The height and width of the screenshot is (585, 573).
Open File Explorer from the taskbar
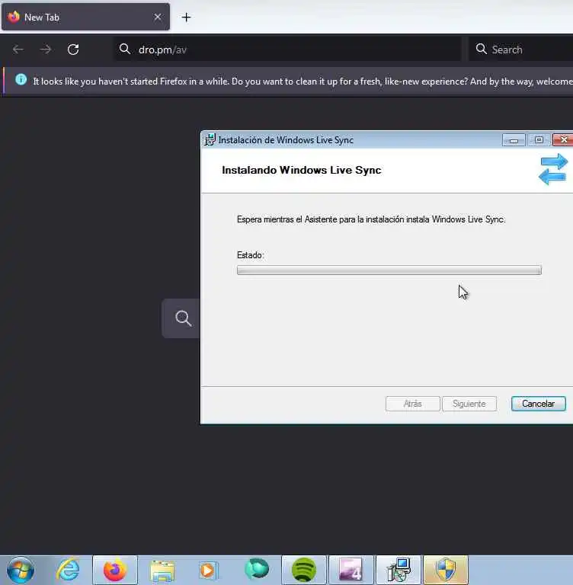coord(162,570)
